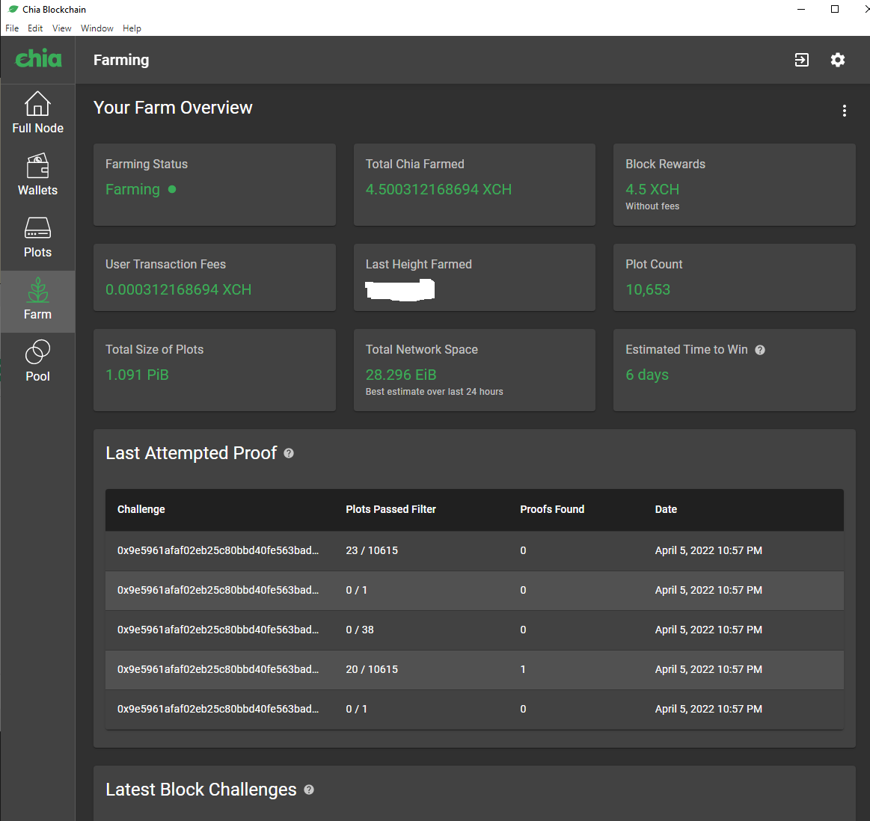This screenshot has width=870, height=821.
Task: Click the Plots Passed Filter column header
Action: (x=390, y=509)
